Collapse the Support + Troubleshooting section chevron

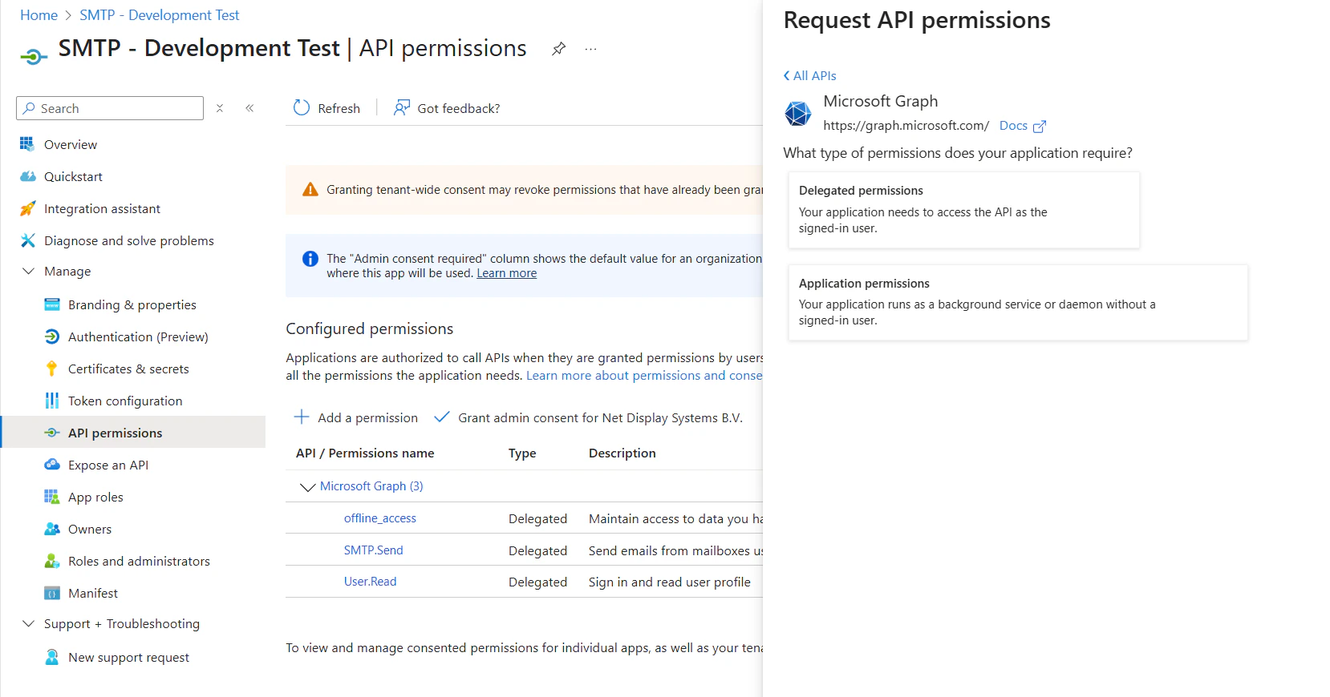click(x=28, y=623)
